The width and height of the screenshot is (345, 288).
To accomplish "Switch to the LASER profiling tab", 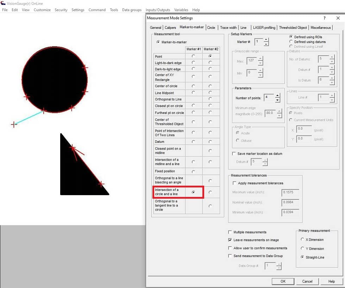I will tap(264, 28).
